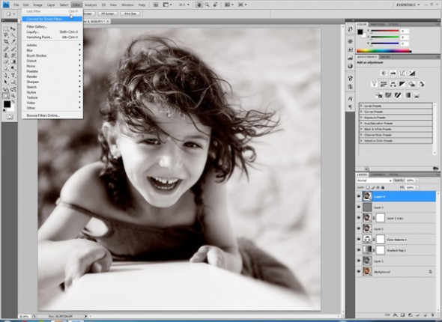
Task: Click the Print Size button
Action: 130,13
